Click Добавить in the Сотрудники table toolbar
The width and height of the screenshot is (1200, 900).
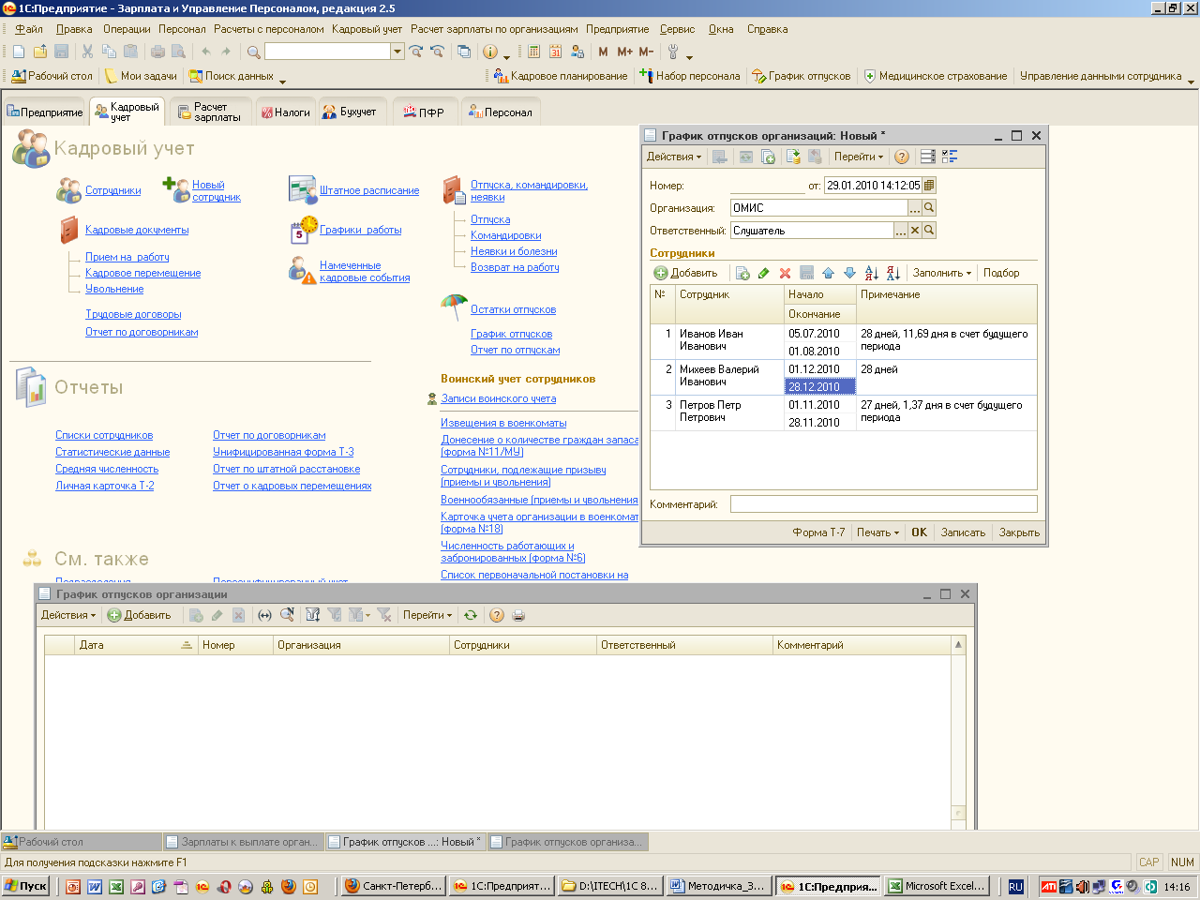(686, 273)
